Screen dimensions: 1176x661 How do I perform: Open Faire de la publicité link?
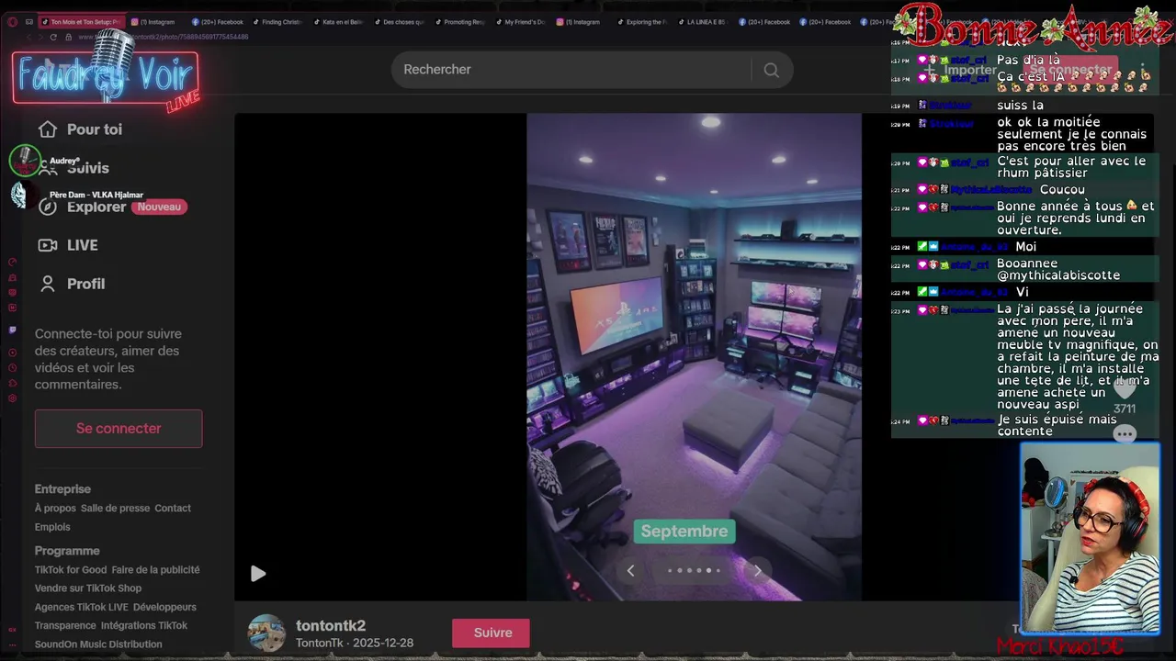click(x=155, y=570)
